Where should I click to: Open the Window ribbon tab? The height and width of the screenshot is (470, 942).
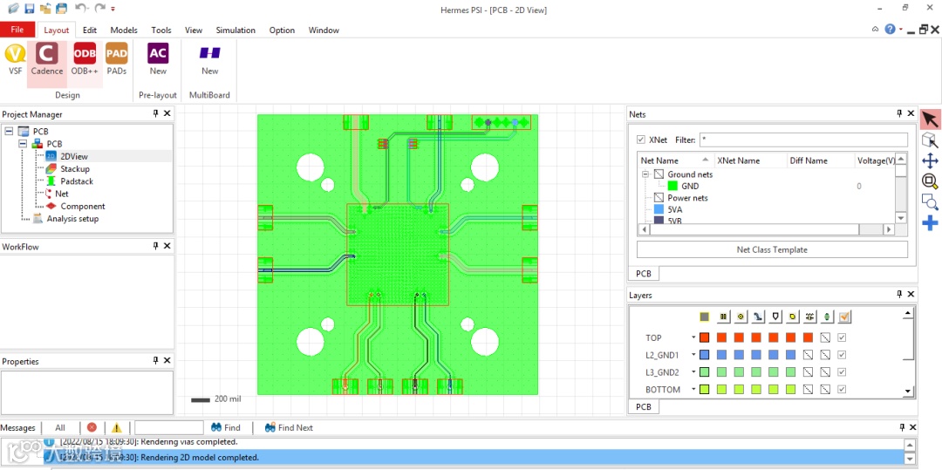(x=324, y=30)
